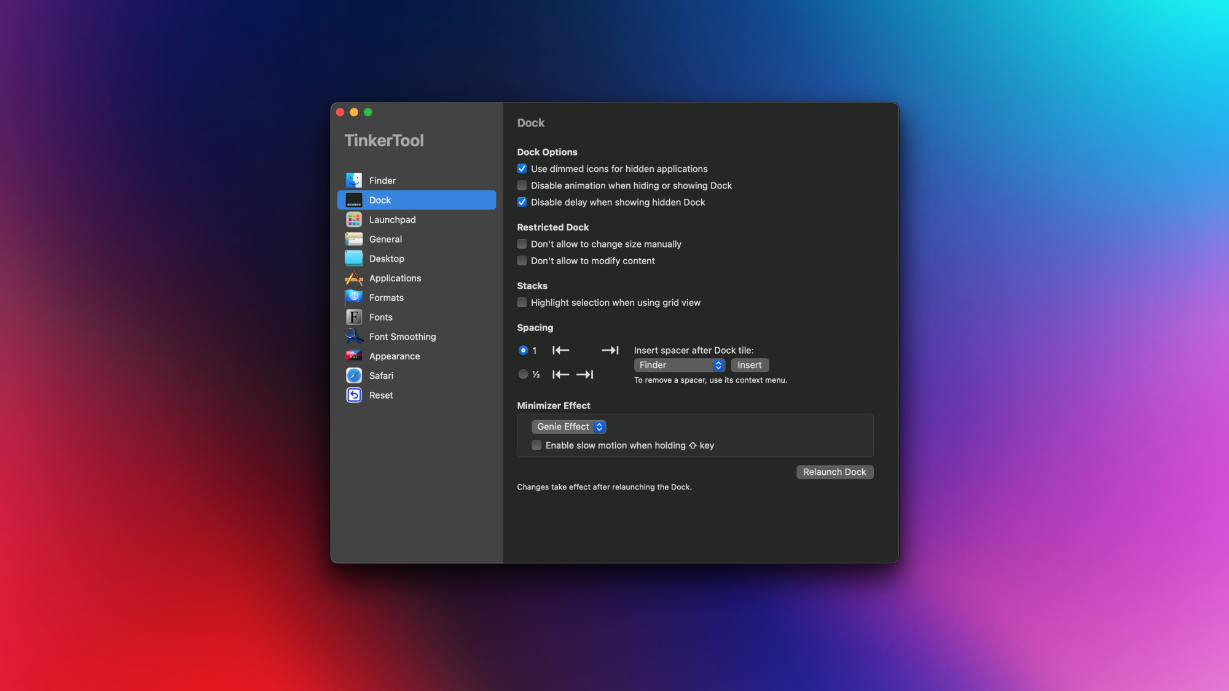
Task: Click the Desktop folder icon
Action: click(354, 259)
